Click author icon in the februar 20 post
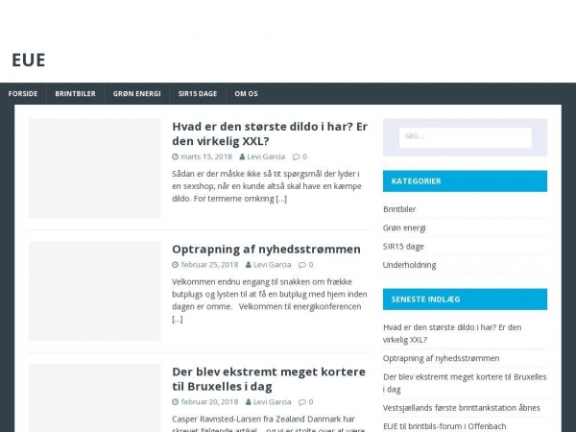Viewport: 576px width, 432px height. [x=249, y=402]
